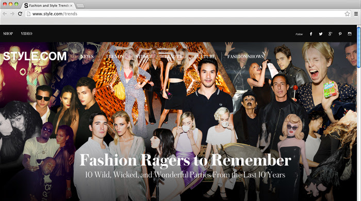This screenshot has width=361, height=201.
Task: Select TRENDS in the navigation
Action: [x=114, y=57]
